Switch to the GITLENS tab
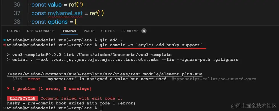Viewport: 279px width, 111px height. pyautogui.click(x=108, y=31)
